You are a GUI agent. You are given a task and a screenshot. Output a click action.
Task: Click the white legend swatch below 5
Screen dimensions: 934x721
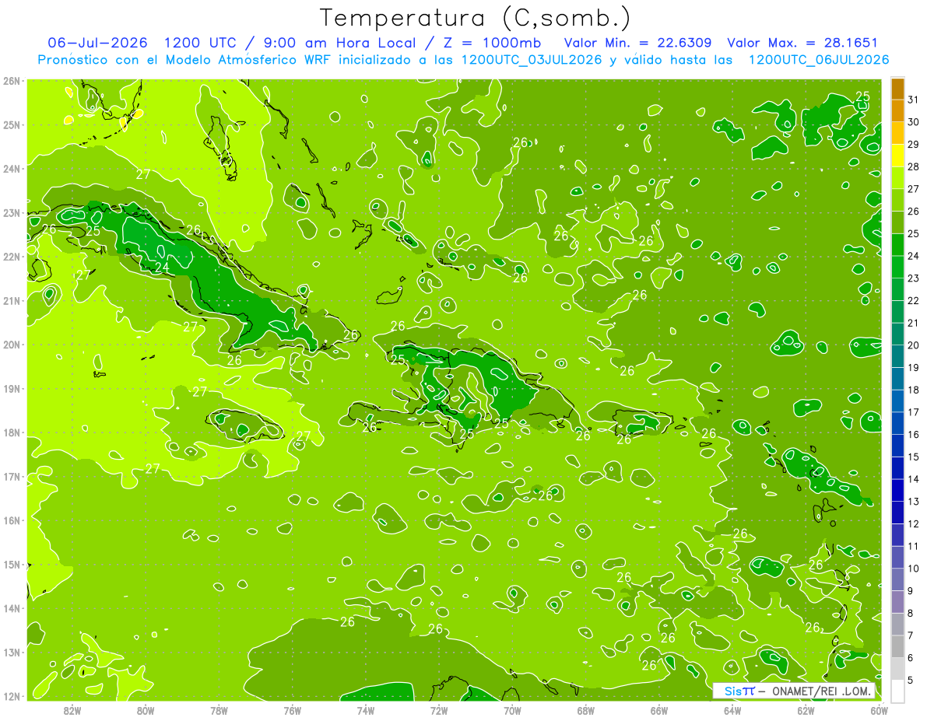point(897,691)
